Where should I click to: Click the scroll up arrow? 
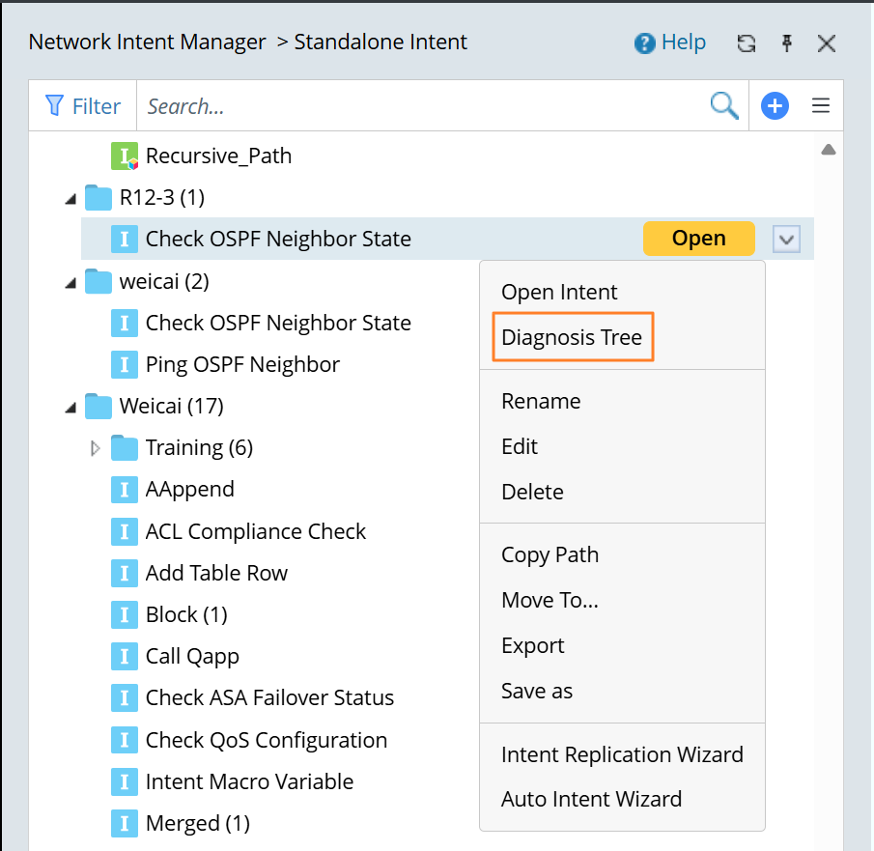pos(828,151)
